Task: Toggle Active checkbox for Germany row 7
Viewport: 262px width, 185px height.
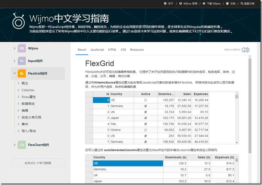Action: tap(145, 142)
